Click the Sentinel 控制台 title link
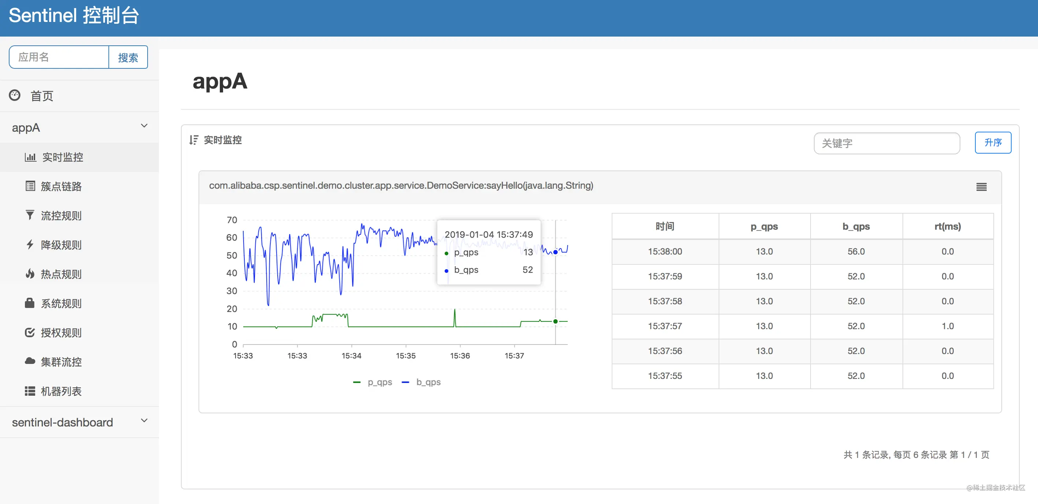 pyautogui.click(x=74, y=16)
